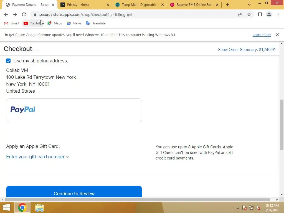Open a new browser tab
Viewport: 284px width, 213px height.
click(228, 5)
